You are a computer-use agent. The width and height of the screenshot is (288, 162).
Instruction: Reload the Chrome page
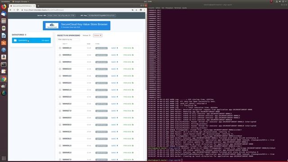point(18,10)
